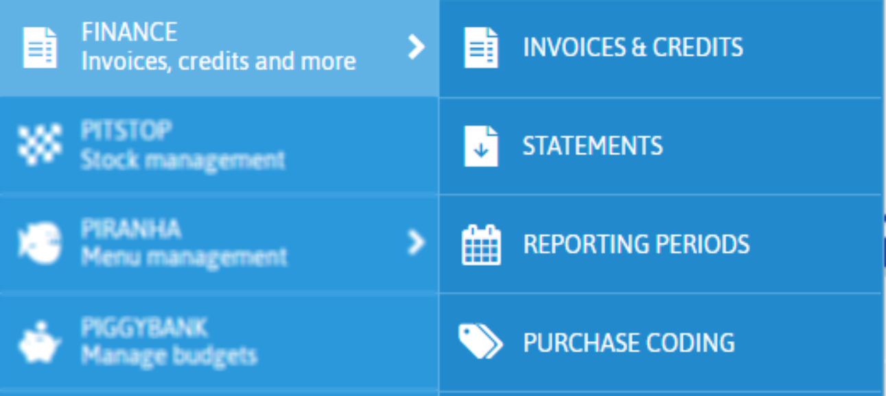
Task: Click the Purchase Coding tags icon
Action: coord(480,342)
